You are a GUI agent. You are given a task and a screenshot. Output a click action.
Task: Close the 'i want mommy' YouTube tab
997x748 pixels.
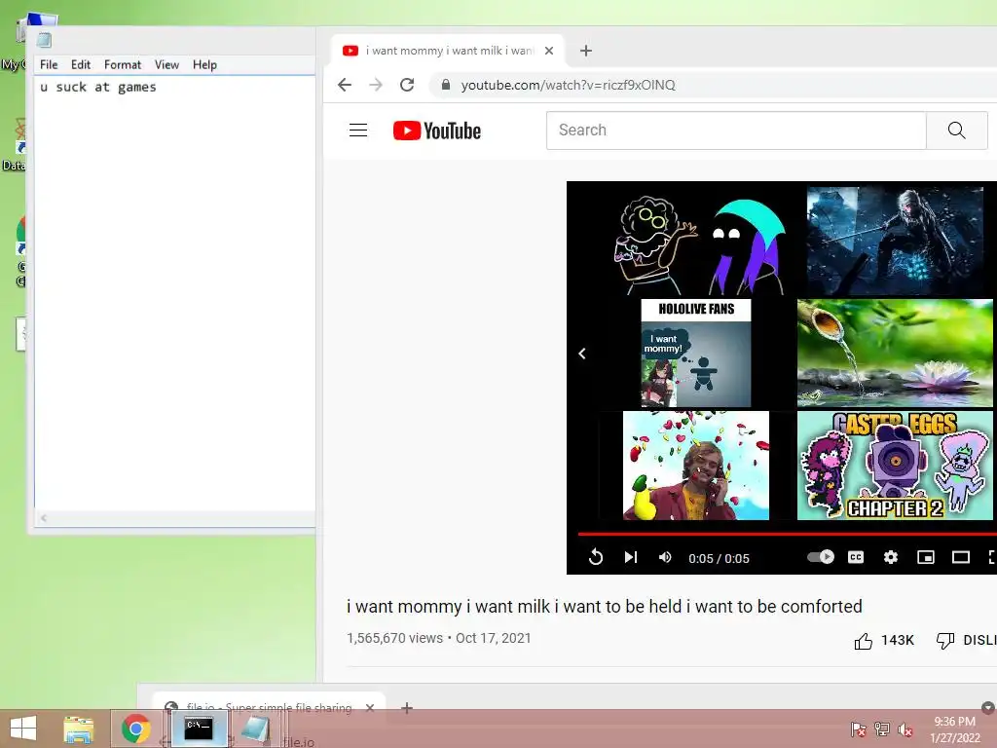tap(549, 51)
